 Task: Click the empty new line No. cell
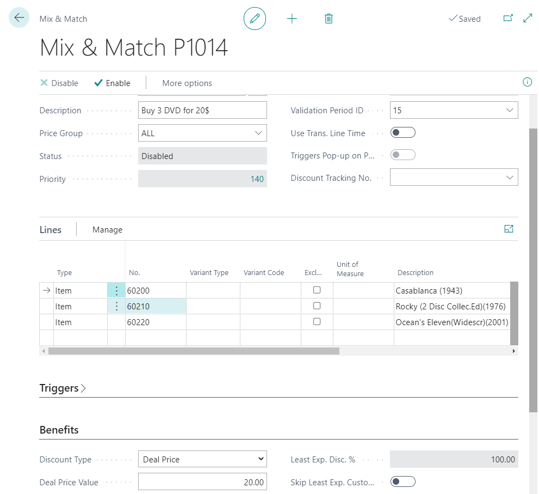tap(156, 338)
